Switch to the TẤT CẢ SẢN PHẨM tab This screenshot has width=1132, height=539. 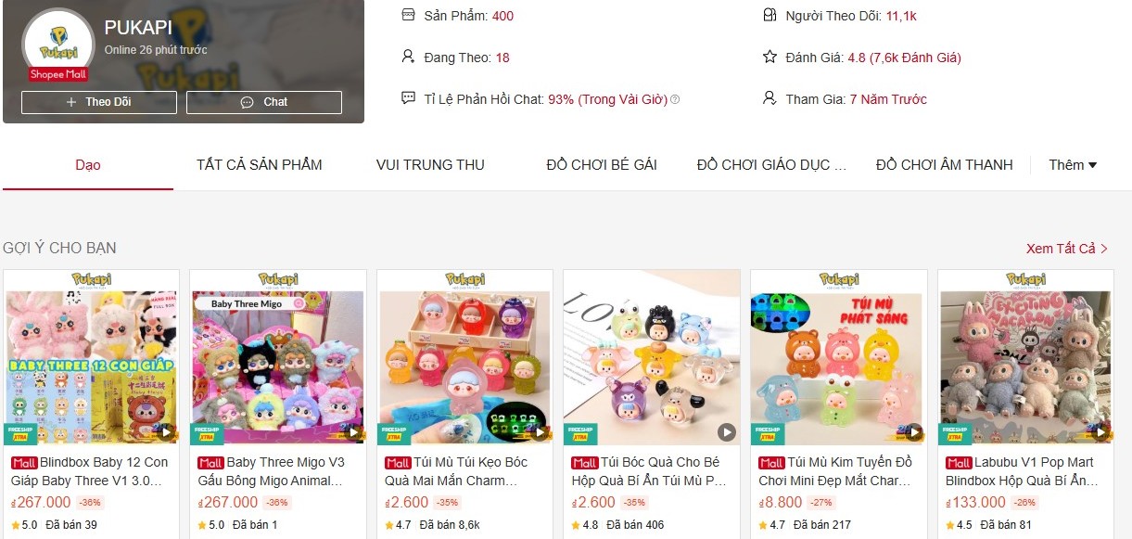click(x=260, y=165)
